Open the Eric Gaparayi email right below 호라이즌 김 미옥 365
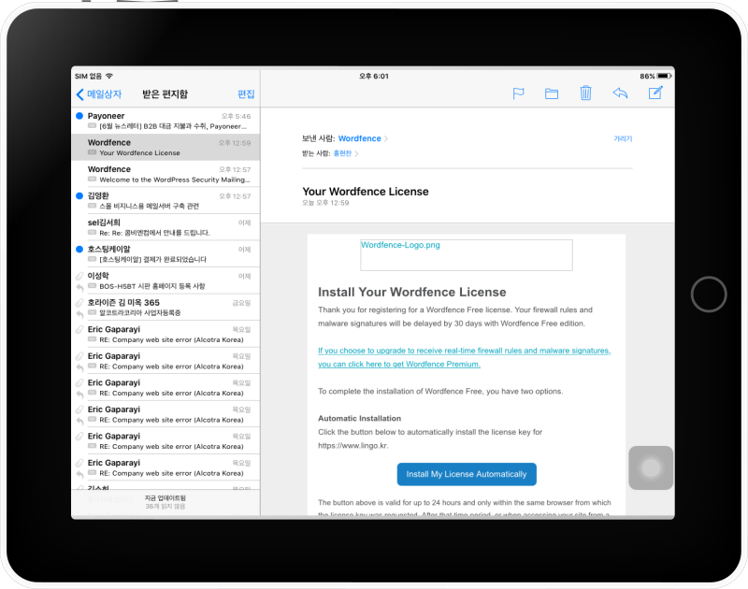Viewport: 748px width, 589px height. (165, 335)
